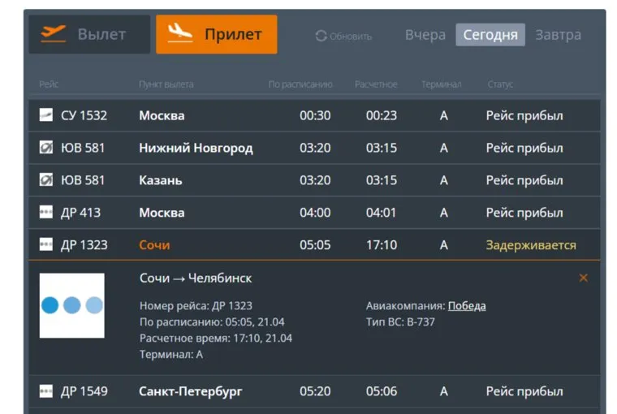Expand the ДР 1549 Санкт-Петербург flight row
Viewport: 617px width, 414px height.
315,391
